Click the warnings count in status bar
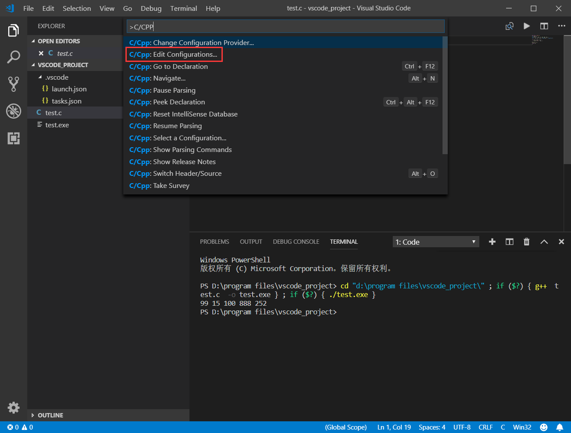This screenshot has width=571, height=433. point(27,427)
